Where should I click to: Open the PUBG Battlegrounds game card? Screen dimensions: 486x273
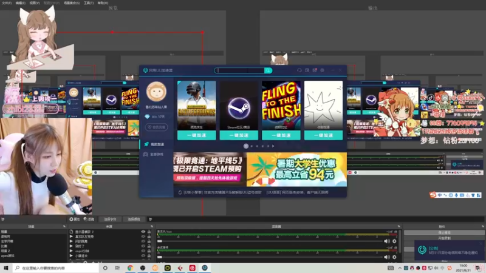196,105
